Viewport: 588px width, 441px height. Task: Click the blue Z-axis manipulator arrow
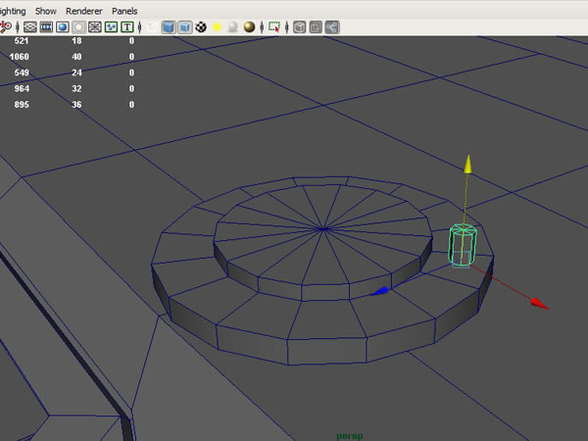click(x=381, y=291)
